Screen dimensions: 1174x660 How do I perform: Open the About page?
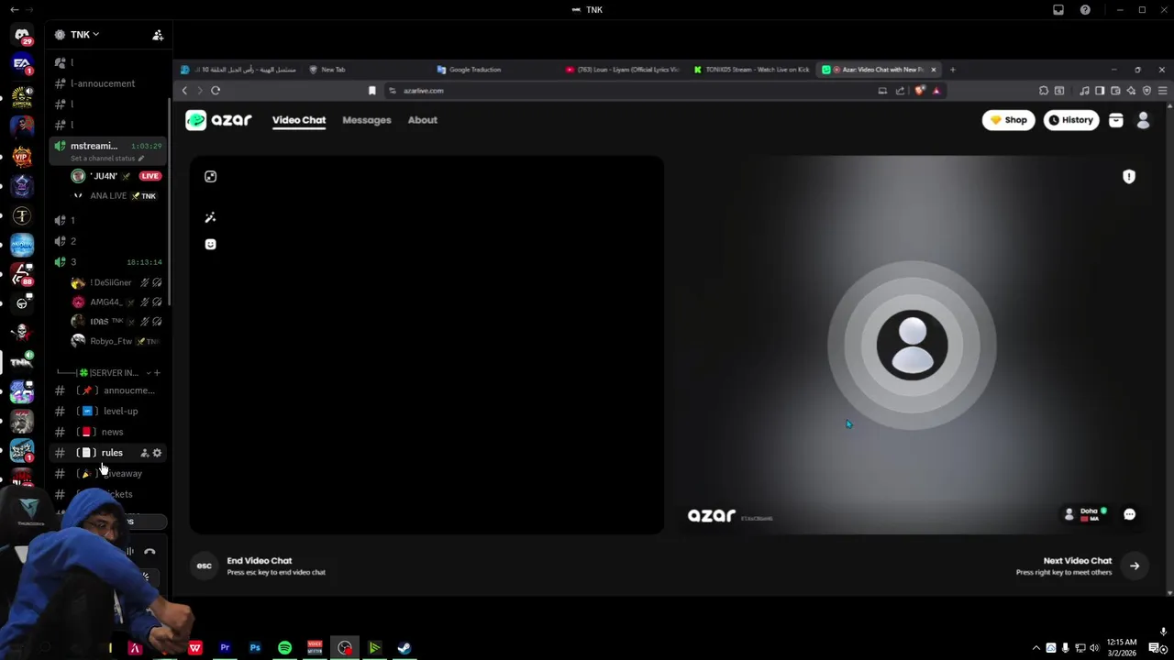point(423,120)
